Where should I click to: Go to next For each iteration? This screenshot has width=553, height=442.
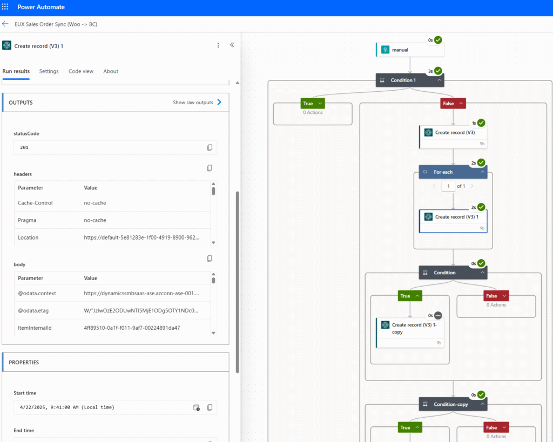[472, 186]
